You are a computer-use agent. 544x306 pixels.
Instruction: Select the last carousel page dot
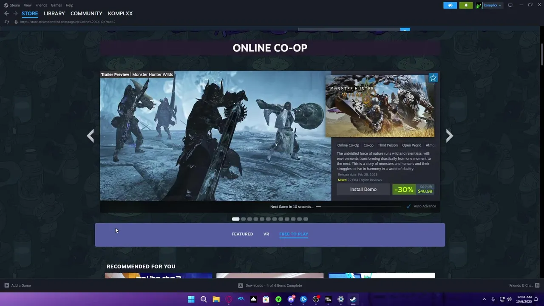coord(306,219)
